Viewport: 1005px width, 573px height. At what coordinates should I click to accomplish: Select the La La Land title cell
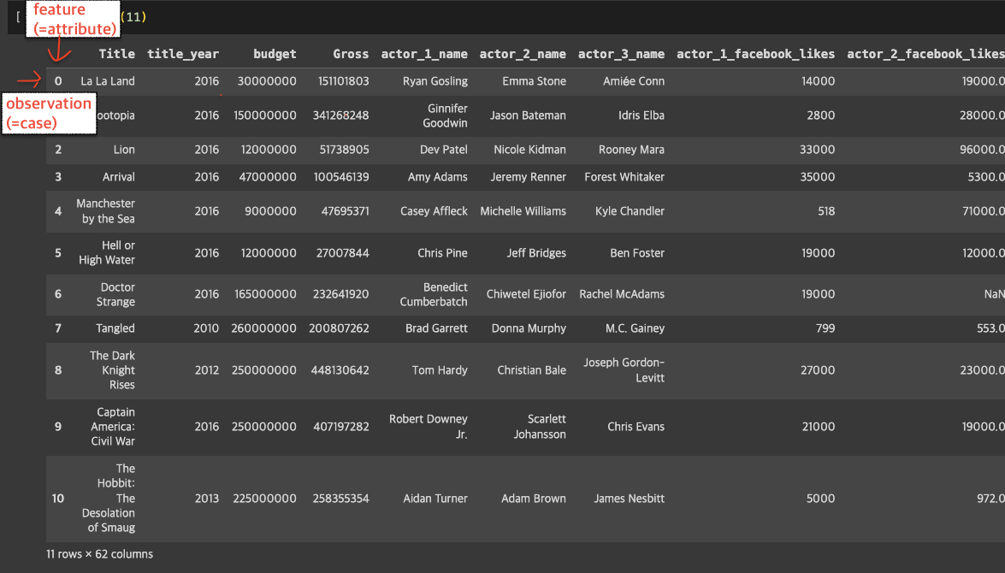[108, 81]
